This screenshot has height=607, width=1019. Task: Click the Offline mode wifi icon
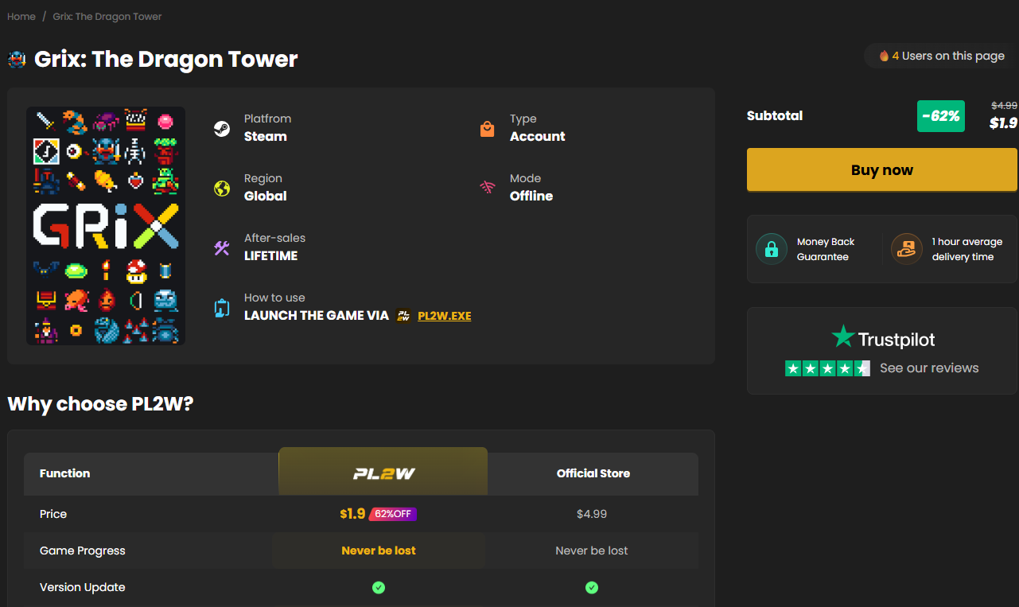click(x=488, y=188)
